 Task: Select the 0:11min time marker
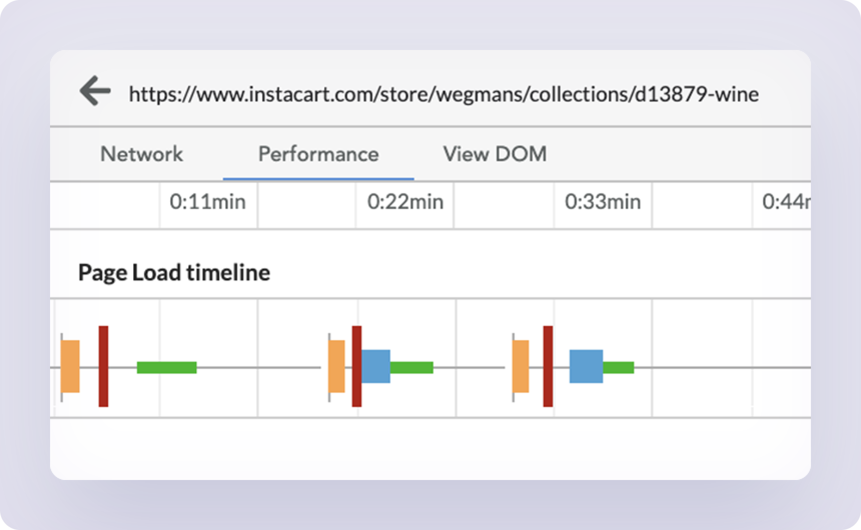208,202
